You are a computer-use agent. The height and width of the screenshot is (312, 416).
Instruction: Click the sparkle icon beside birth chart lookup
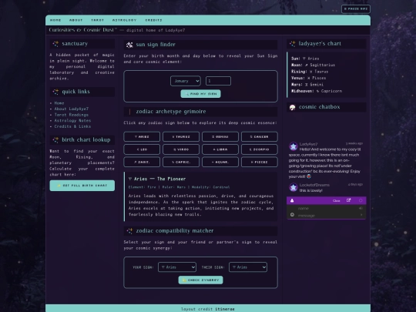[55, 139]
